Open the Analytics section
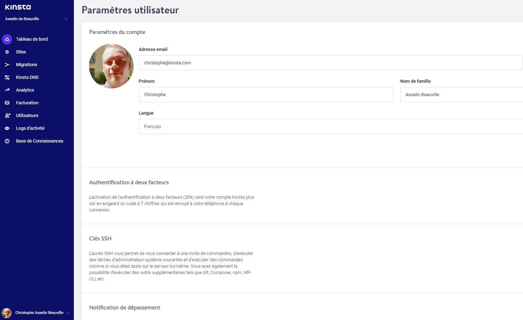The width and height of the screenshot is (523, 320). pyautogui.click(x=25, y=90)
